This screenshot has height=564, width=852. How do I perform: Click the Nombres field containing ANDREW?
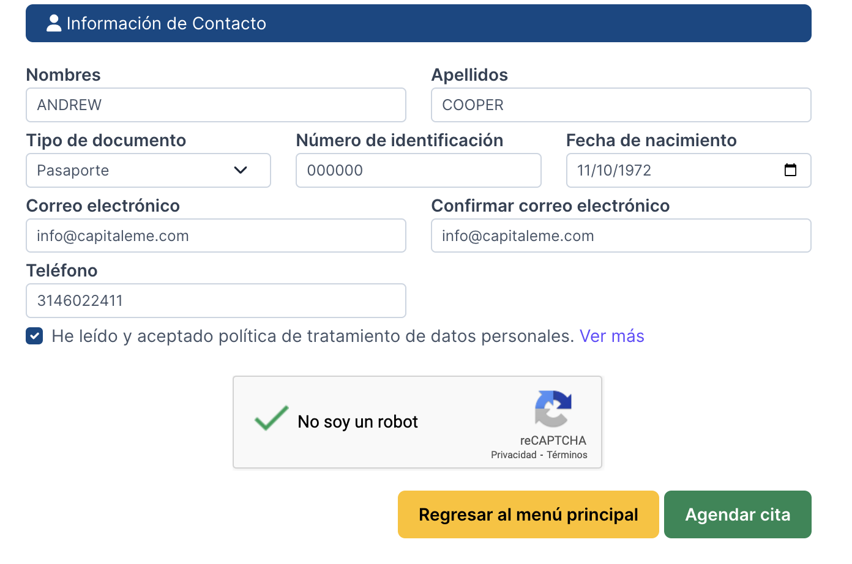215,105
